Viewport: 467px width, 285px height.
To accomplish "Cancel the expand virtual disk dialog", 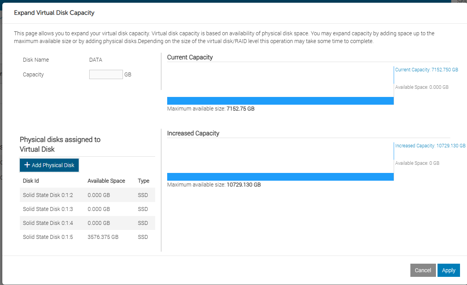I will coord(423,270).
